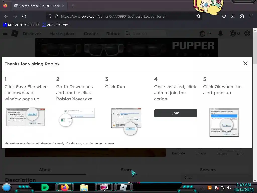This screenshot has height=193, width=257.
Task: Switch to the Store tab
Action: pos(126,170)
